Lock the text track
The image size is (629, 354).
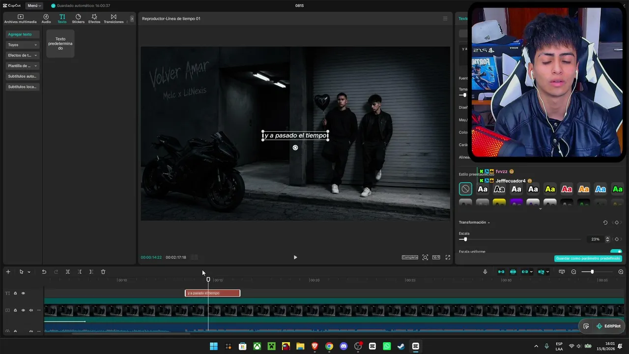pos(15,294)
